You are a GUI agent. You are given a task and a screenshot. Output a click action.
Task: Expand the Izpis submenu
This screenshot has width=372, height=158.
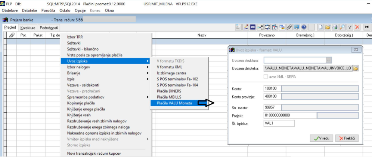(x=106, y=79)
